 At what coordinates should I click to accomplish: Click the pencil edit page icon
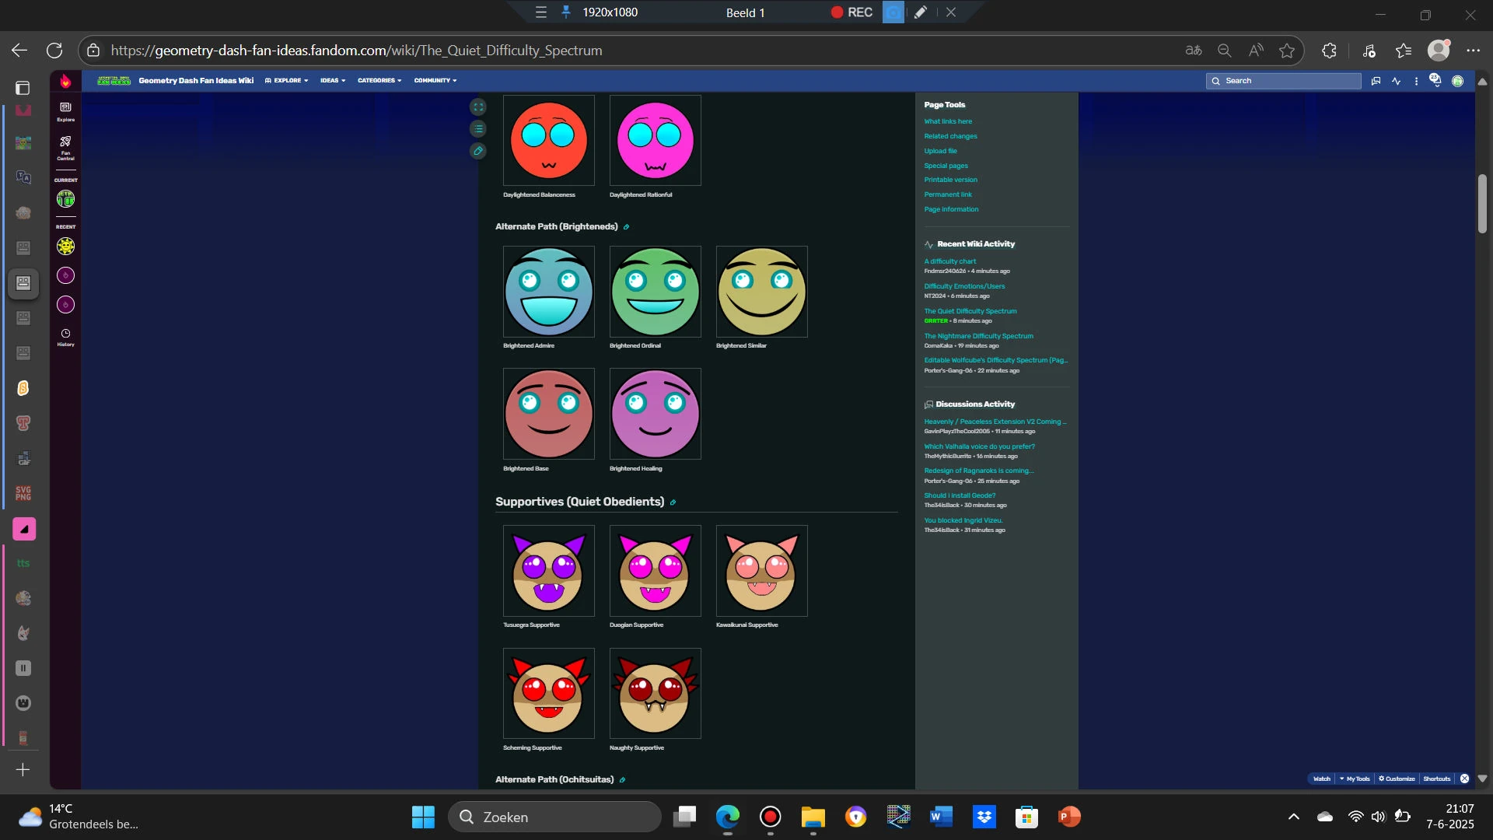pos(478,151)
